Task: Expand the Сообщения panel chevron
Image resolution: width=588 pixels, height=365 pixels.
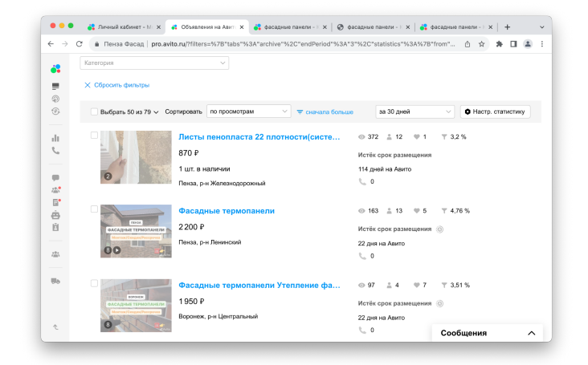Action: pyautogui.click(x=532, y=333)
